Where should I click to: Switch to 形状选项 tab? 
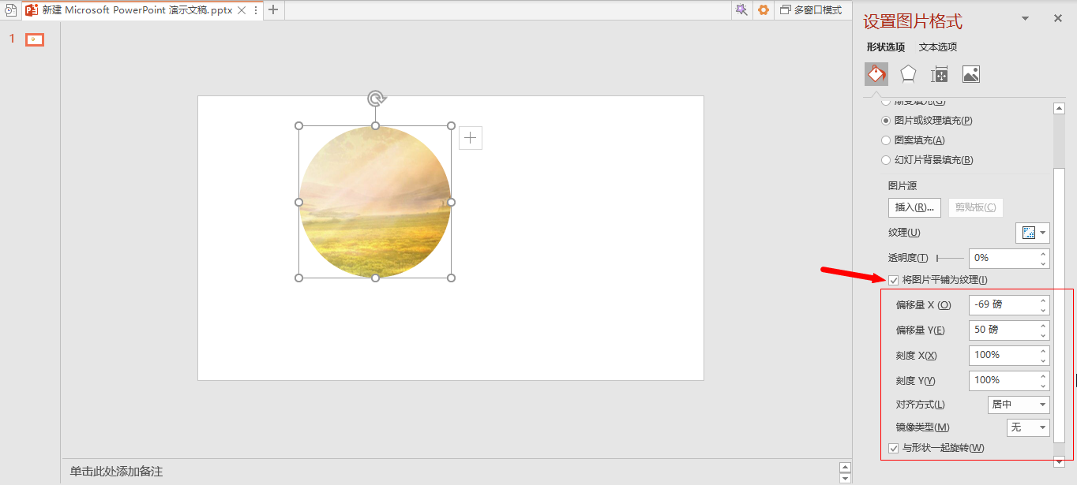pyautogui.click(x=885, y=47)
